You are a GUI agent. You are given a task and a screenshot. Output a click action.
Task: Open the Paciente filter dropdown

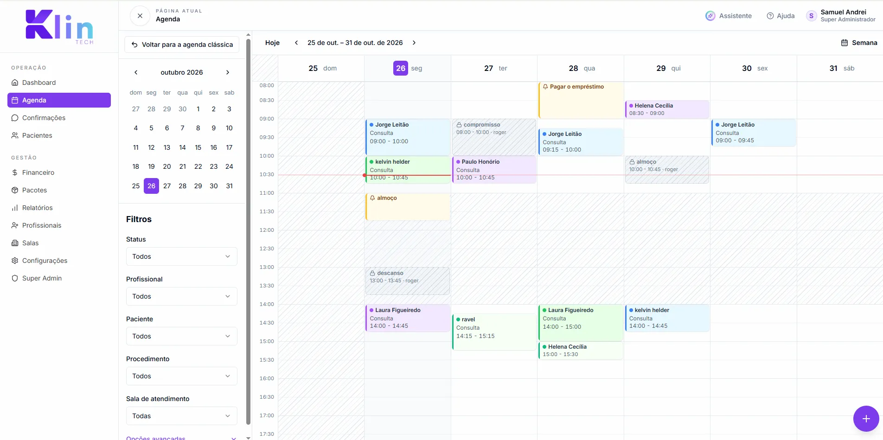click(182, 336)
